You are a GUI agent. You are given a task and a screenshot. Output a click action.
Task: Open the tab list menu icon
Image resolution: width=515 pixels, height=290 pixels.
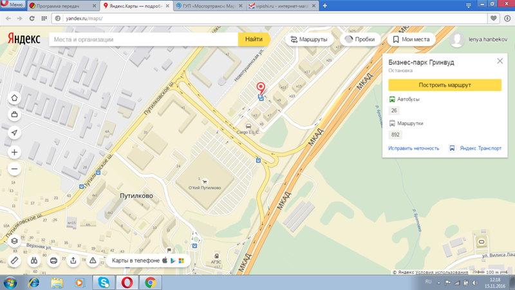[469, 5]
